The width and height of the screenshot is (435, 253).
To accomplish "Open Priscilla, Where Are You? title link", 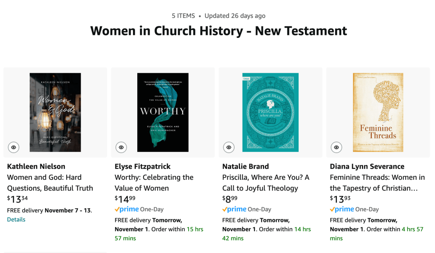I will click(x=266, y=183).
